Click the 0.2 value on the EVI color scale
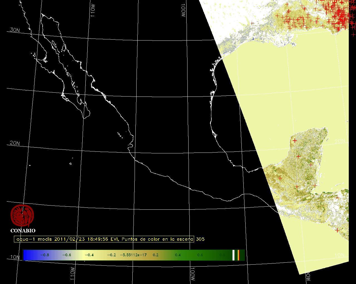 [x=155, y=255]
